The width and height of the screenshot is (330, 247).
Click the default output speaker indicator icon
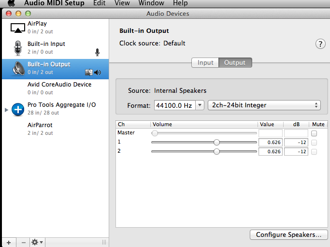click(x=98, y=73)
